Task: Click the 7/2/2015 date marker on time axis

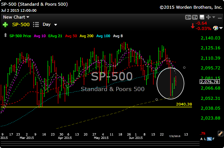Action: [x=174, y=136]
